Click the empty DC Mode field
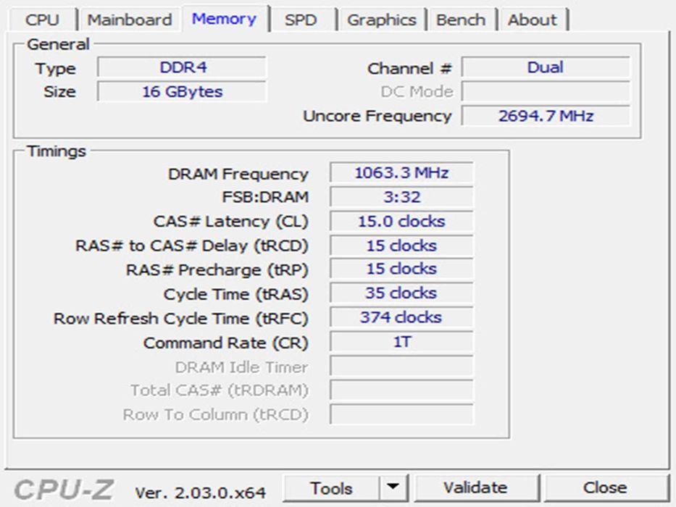 pos(546,91)
